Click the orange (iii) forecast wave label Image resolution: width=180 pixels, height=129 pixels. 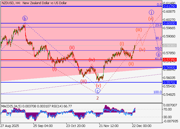[x=139, y=30]
